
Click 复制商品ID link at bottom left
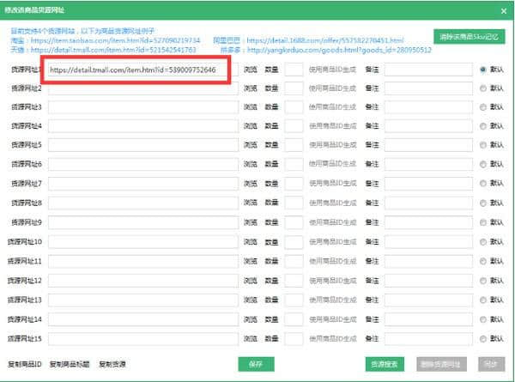point(25,364)
